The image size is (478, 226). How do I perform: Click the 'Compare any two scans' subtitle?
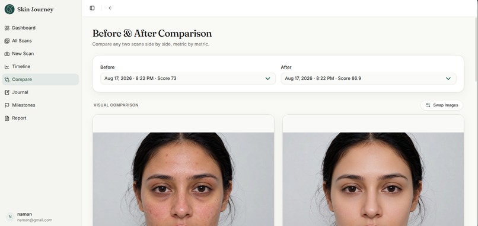point(151,44)
